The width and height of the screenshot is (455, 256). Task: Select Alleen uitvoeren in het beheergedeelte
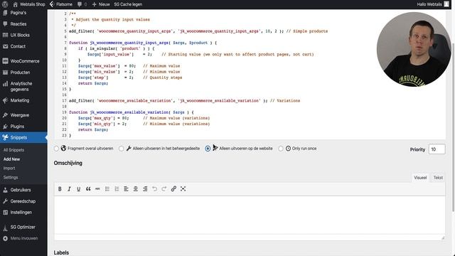(x=122, y=149)
